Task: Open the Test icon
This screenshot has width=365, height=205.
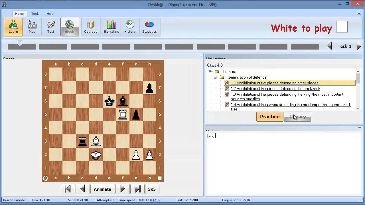Action: pos(51,27)
